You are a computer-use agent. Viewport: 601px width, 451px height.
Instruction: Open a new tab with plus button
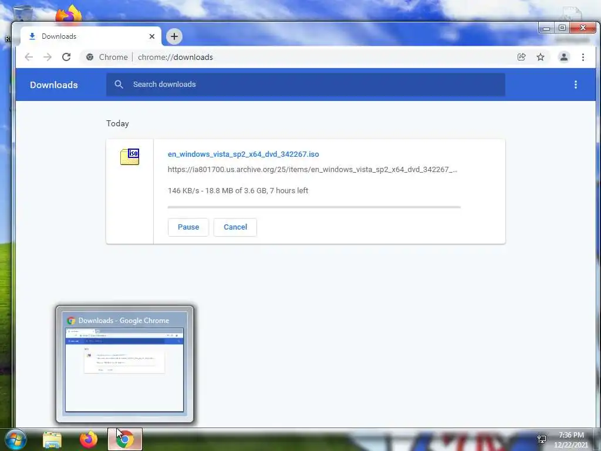[x=174, y=36]
